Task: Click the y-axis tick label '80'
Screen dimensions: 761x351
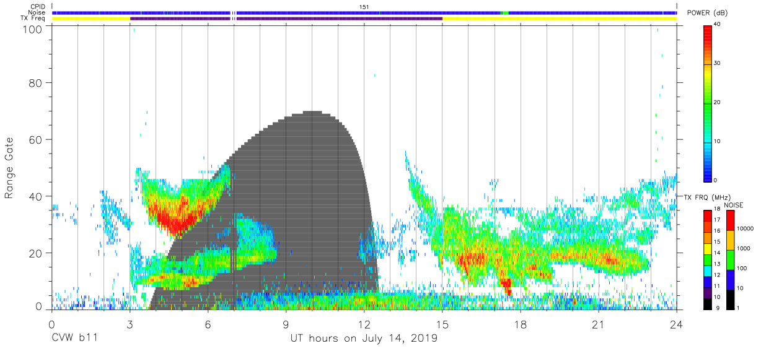Action: (x=36, y=83)
